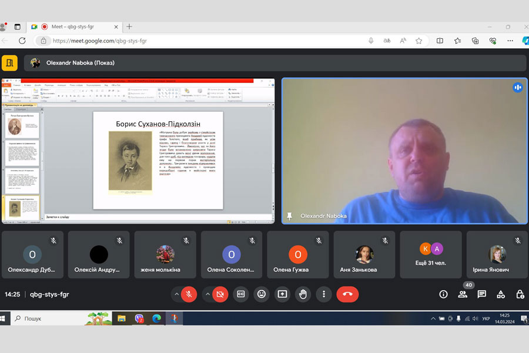This screenshot has height=353, width=529.
Task: Click the Олена Гужва participant tile
Action: (298, 255)
